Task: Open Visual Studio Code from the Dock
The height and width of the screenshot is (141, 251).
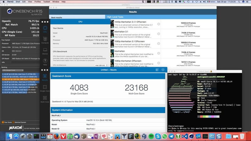Action: (185, 136)
